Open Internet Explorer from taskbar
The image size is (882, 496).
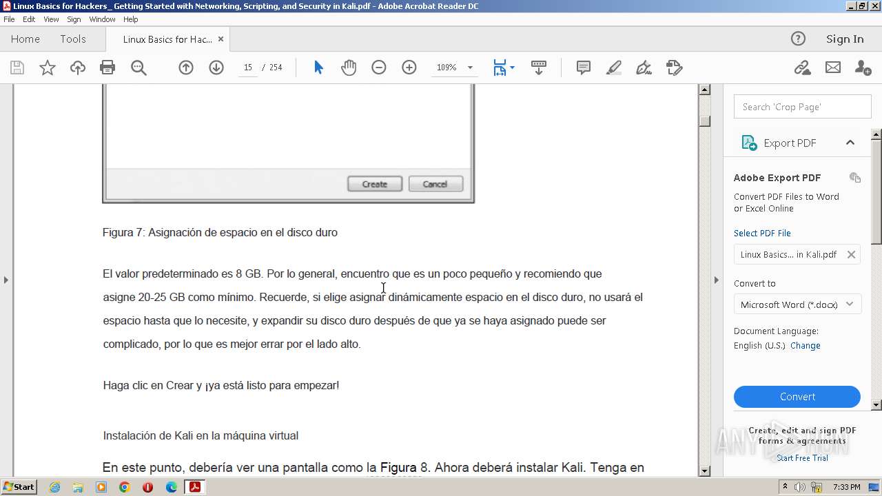click(x=54, y=487)
